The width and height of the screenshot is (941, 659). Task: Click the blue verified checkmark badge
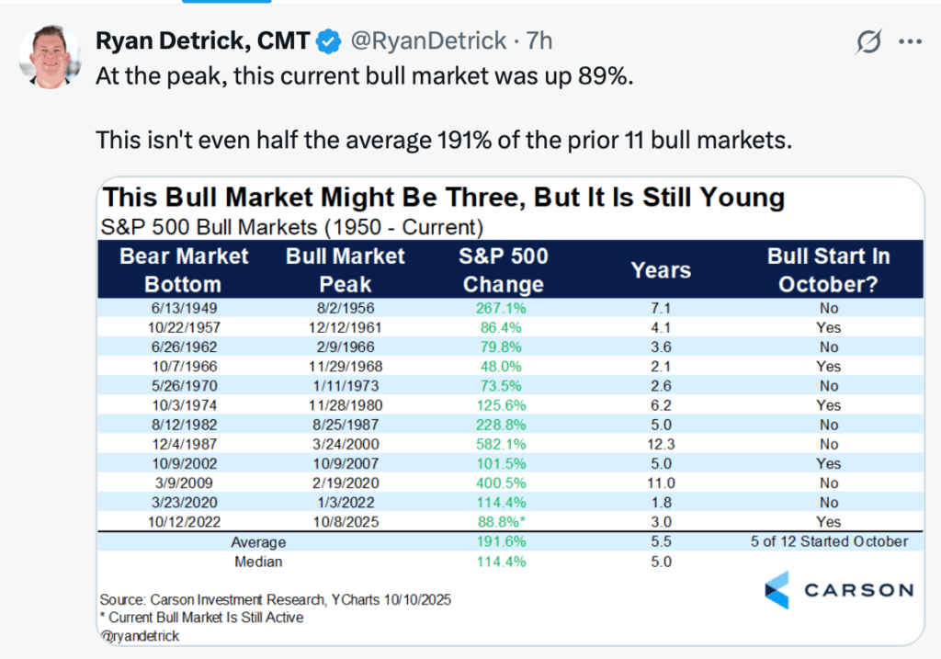[328, 40]
